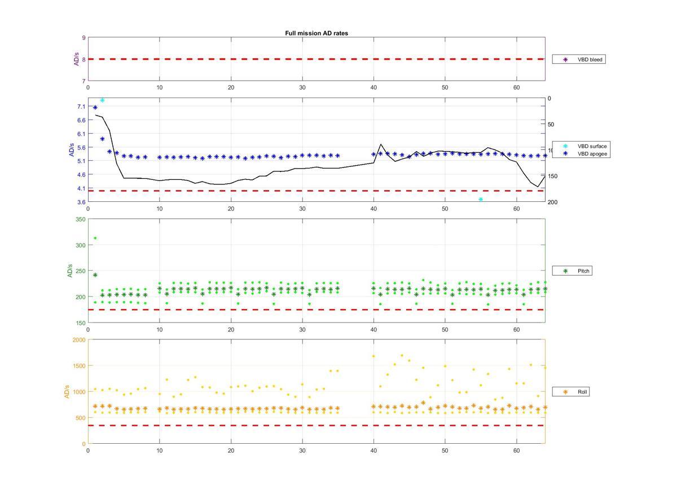This screenshot has height=499, width=677.
Task: Click the orange AD/s label of Roll plot
Action: click(x=67, y=391)
